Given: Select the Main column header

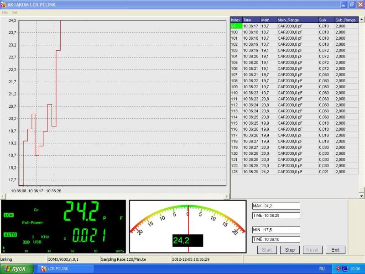Looking at the screenshot, I should pyautogui.click(x=269, y=20).
